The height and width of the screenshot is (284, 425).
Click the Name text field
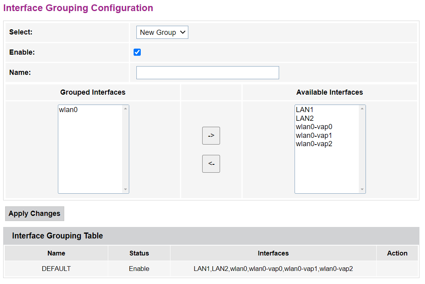coord(207,72)
